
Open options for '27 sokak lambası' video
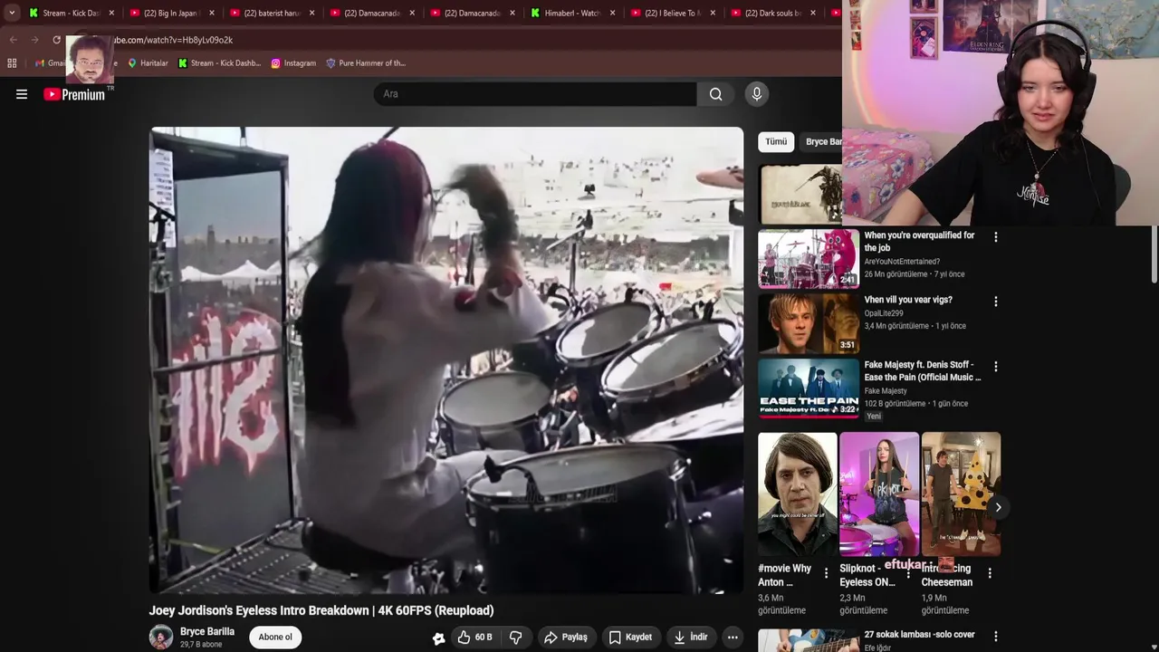pyautogui.click(x=996, y=637)
